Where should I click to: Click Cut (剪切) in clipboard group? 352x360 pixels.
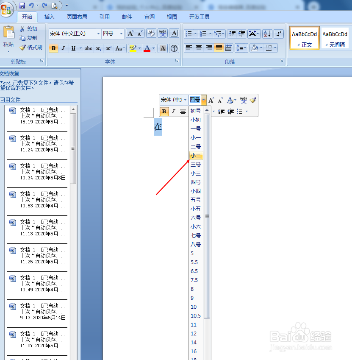click(29, 29)
